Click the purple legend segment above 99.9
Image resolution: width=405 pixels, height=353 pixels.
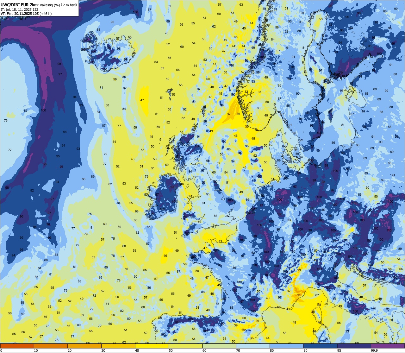click(x=388, y=346)
